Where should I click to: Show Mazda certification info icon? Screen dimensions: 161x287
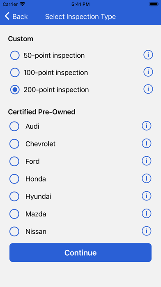[146, 214]
